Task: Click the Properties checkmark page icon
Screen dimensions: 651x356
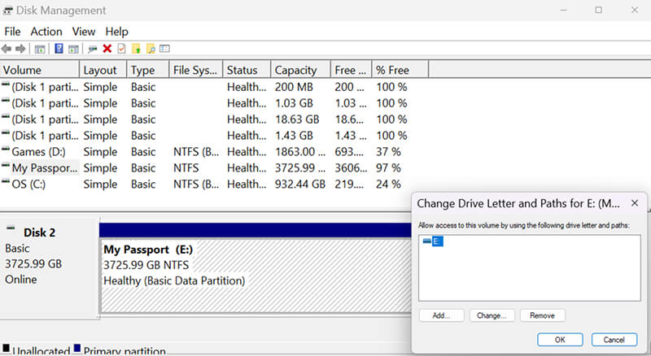Action: (121, 49)
